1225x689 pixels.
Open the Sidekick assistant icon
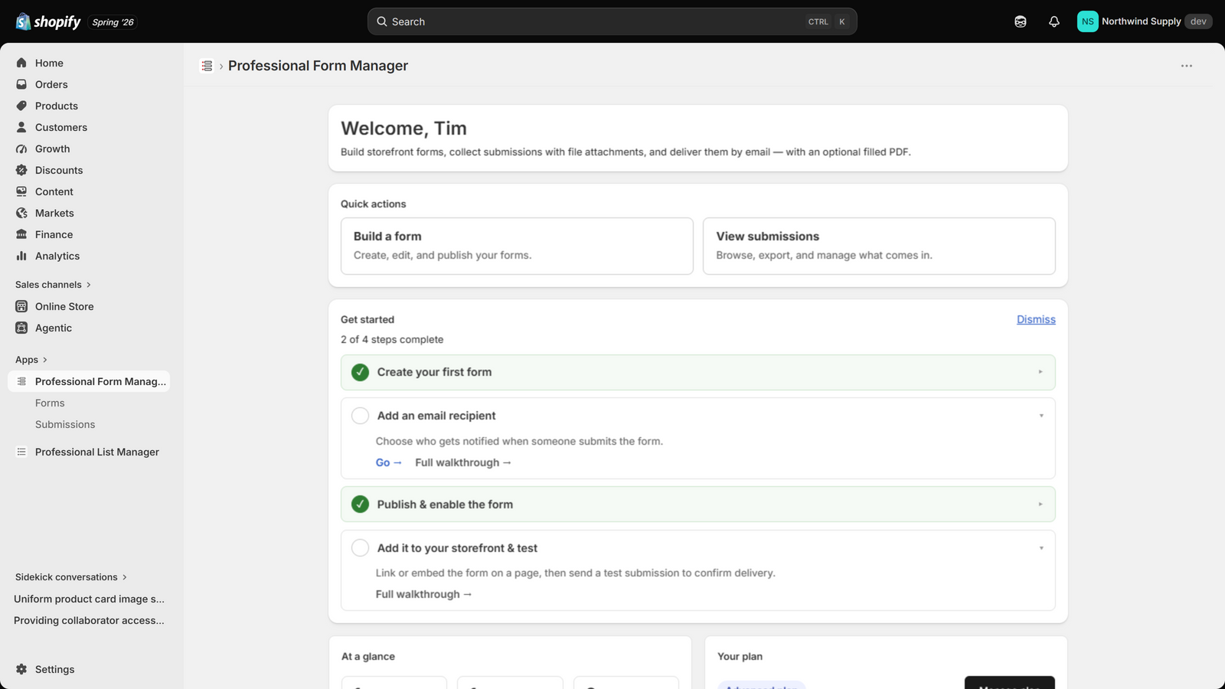(x=1021, y=21)
